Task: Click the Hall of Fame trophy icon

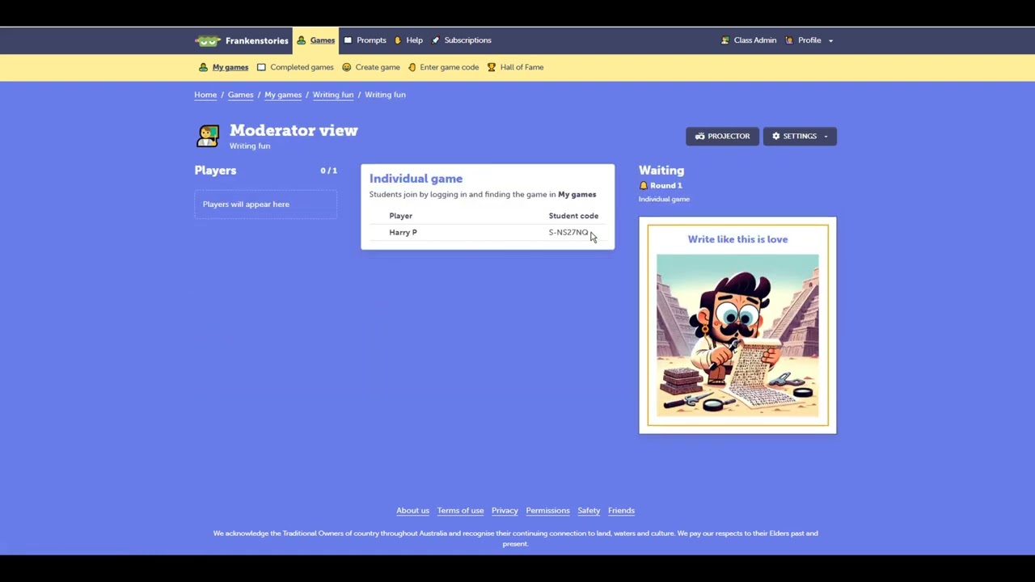Action: coord(491,67)
